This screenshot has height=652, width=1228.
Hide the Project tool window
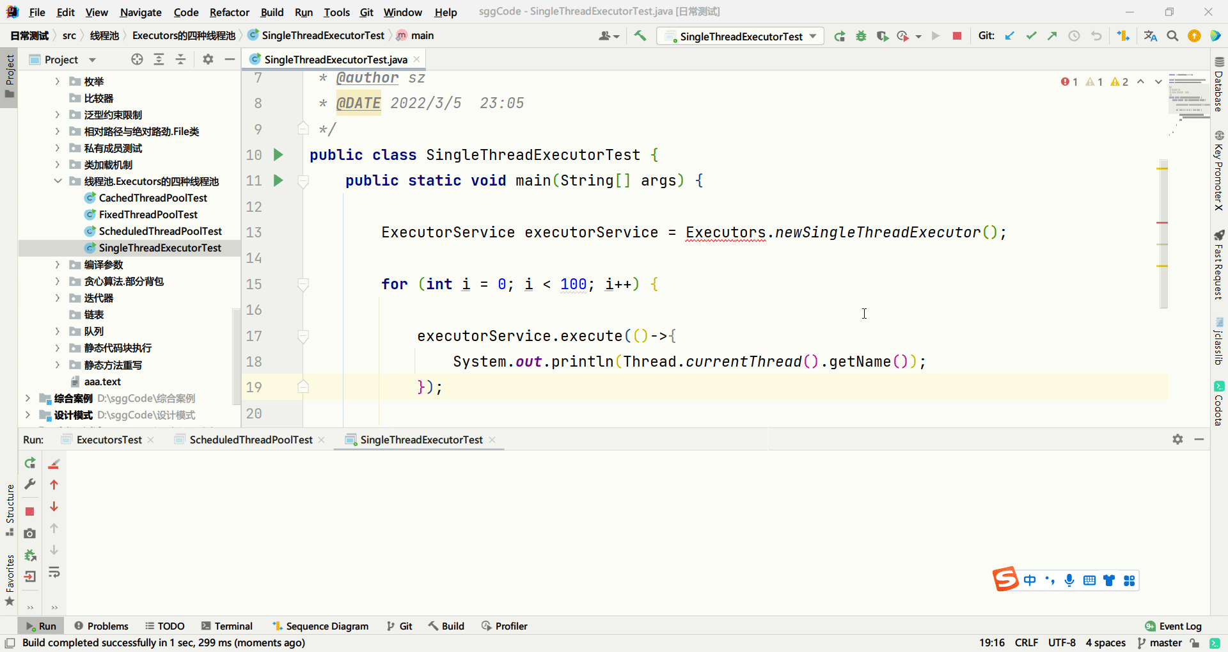[x=230, y=60]
